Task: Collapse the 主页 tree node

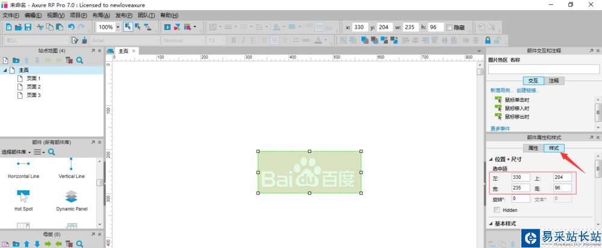Action: 5,70
